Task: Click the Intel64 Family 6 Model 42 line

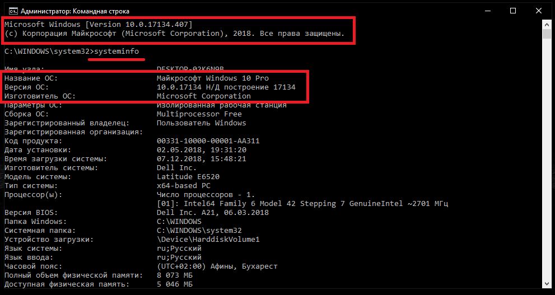Action: [302, 204]
